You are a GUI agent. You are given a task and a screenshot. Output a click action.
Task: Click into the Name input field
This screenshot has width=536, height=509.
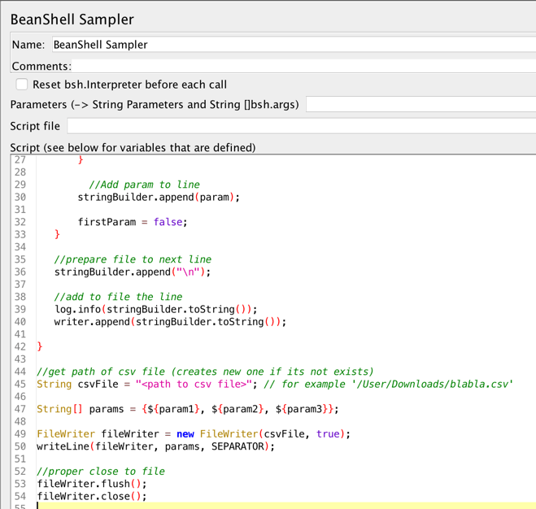coord(293,45)
